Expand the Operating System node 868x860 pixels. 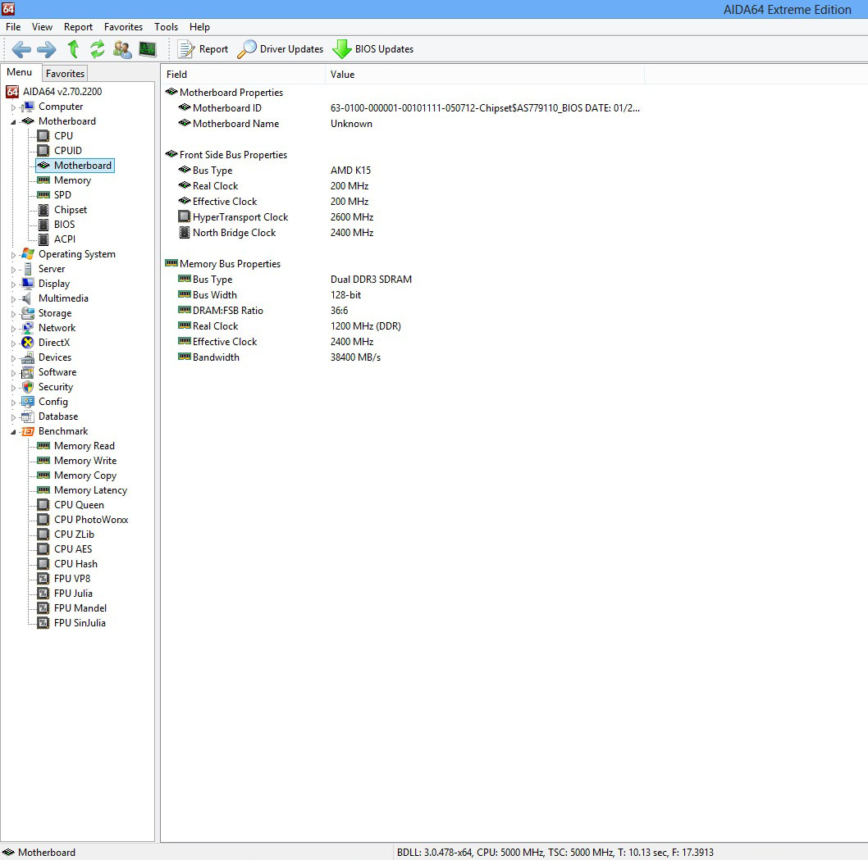coord(13,255)
